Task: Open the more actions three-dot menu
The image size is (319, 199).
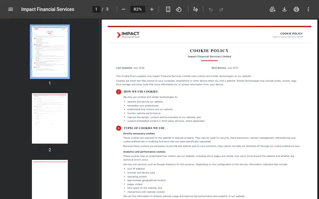Action: 308,9
